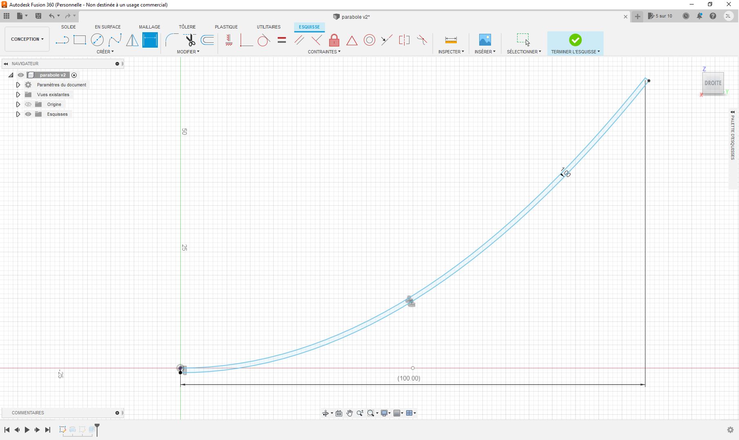This screenshot has width=739, height=440.
Task: Activate the parabole v2 radio button
Action: 74,75
